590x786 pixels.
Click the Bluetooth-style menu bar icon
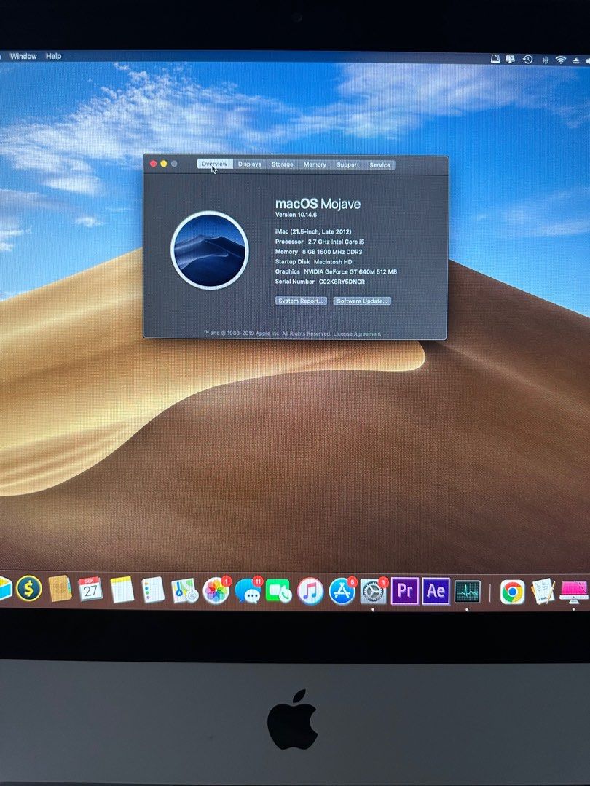click(x=545, y=60)
